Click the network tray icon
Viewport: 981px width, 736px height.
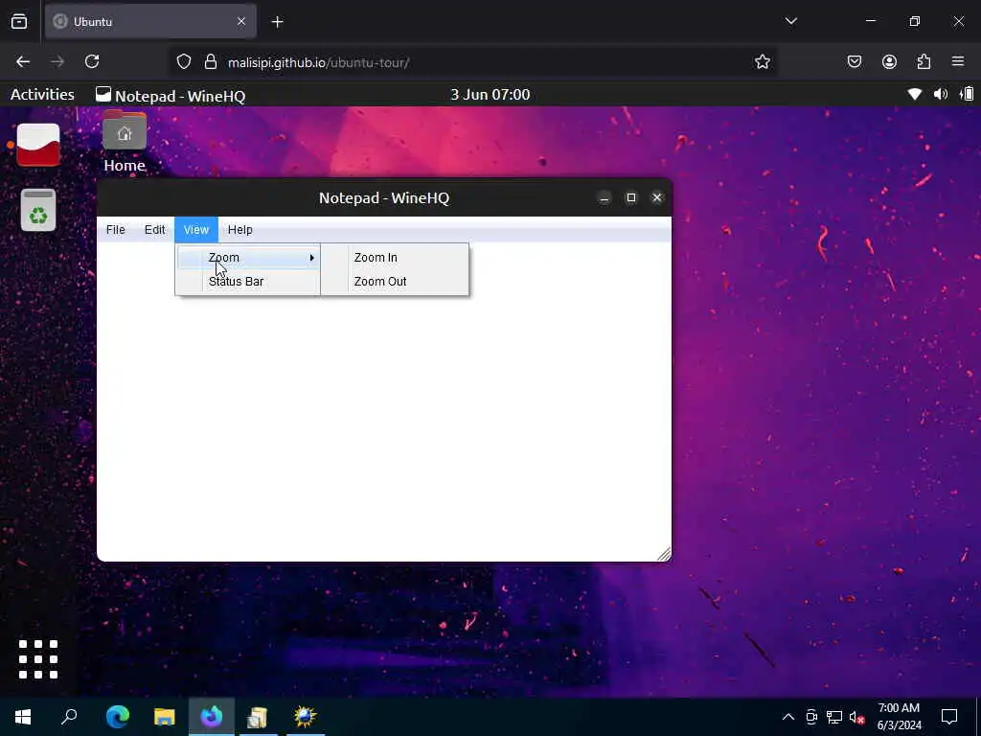click(x=834, y=717)
